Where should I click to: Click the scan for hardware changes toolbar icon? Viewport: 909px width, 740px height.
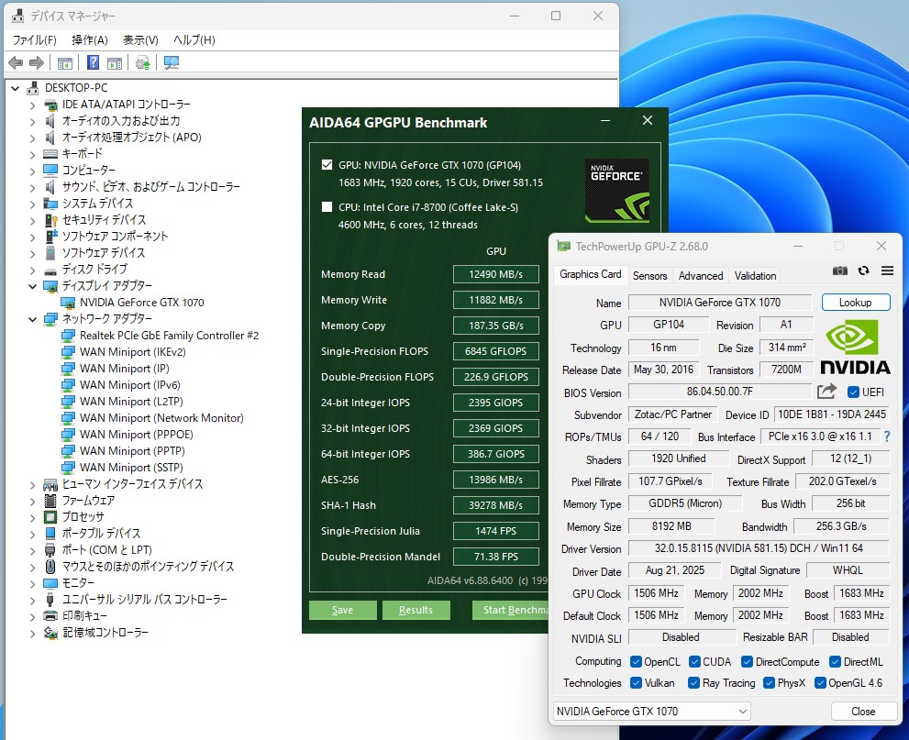click(x=172, y=62)
